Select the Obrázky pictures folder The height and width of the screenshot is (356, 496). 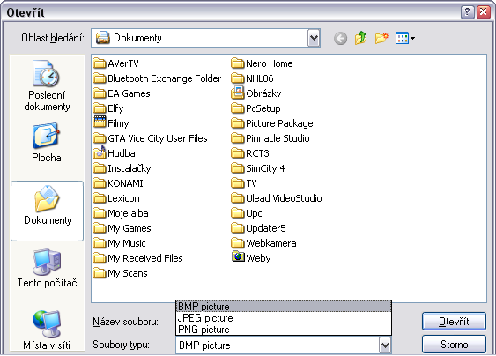256,93
